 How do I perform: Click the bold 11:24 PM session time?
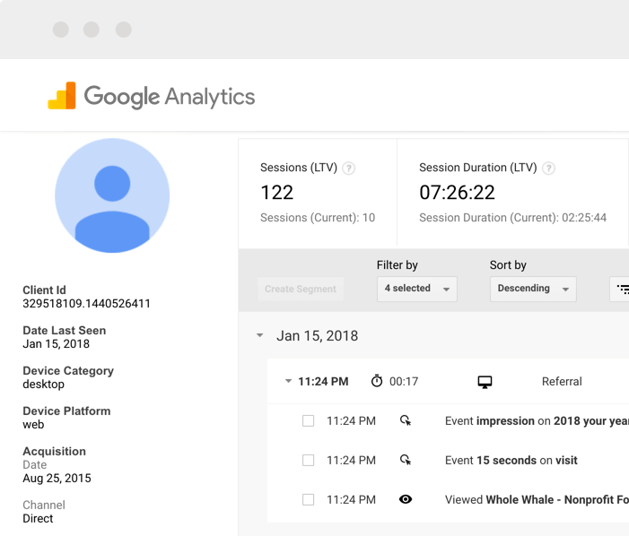[323, 381]
